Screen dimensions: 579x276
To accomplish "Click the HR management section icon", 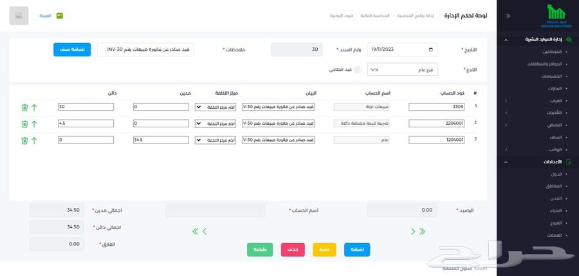I will pos(569,39).
